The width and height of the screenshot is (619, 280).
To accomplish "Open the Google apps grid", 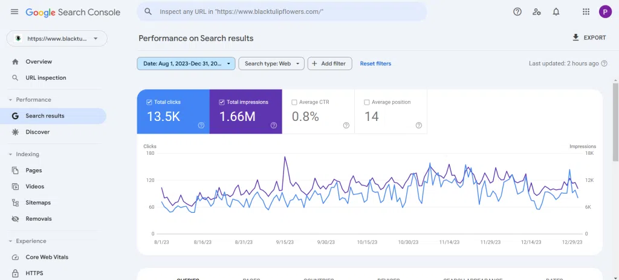I will [x=586, y=11].
